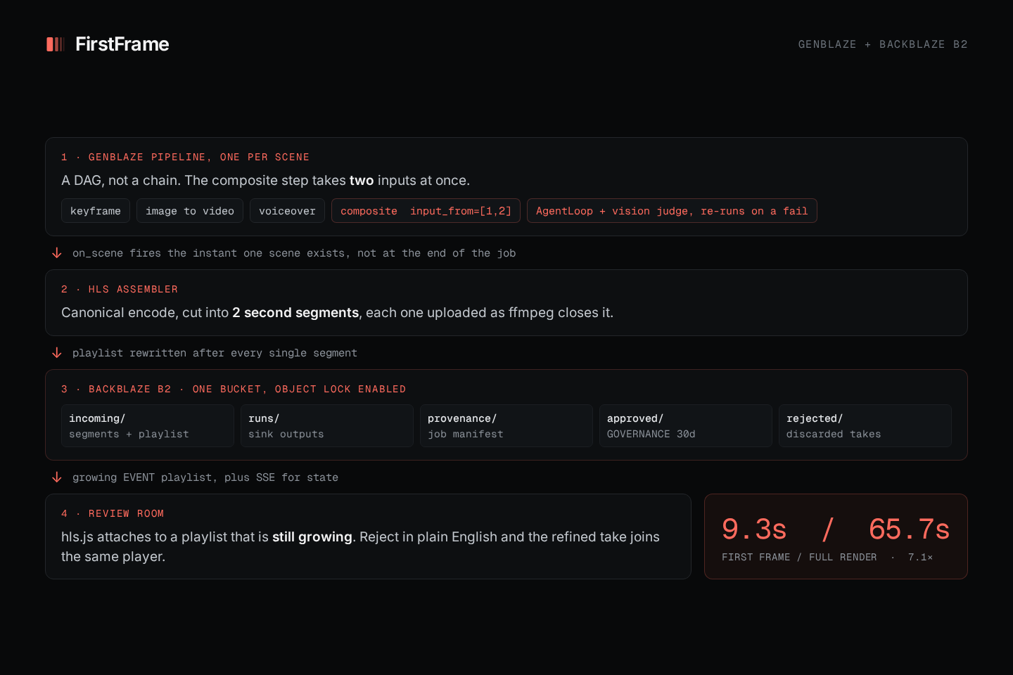Click the text 'playlist rewritten after every single segment'
1013x675 pixels.
[x=215, y=353]
